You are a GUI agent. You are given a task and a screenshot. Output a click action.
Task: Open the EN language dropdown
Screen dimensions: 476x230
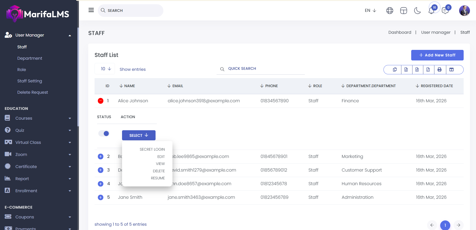click(370, 11)
